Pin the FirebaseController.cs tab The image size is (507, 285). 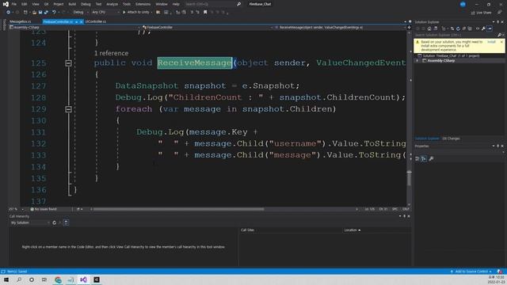77,21
